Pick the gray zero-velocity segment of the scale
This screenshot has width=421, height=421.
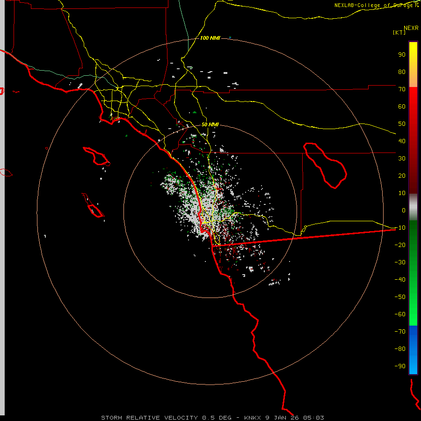tap(413, 207)
